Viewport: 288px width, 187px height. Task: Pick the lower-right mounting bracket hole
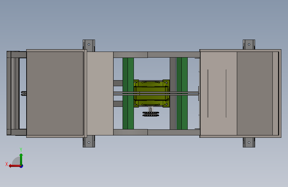[x=249, y=142]
